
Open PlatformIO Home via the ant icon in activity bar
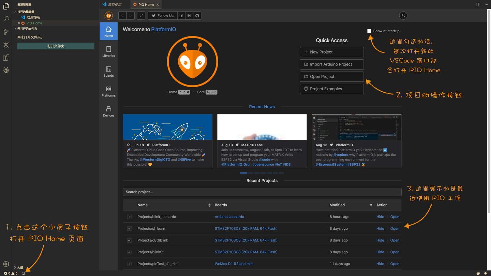6,70
